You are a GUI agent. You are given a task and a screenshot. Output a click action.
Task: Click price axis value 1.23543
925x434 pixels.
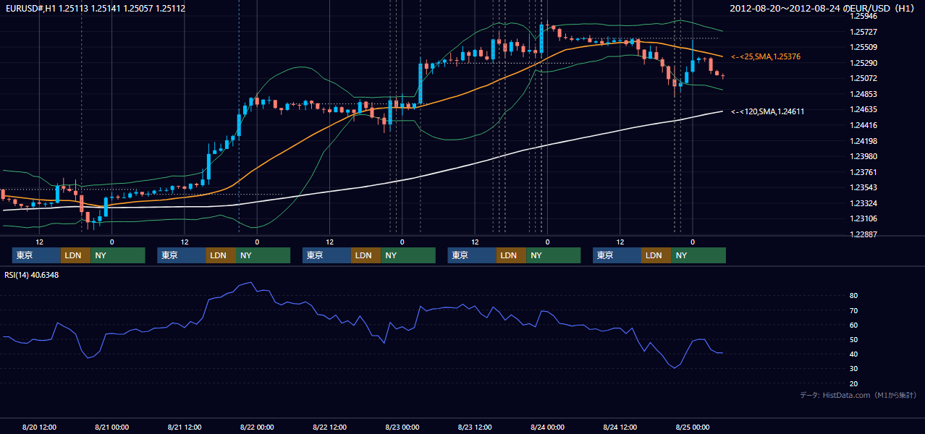click(x=864, y=187)
